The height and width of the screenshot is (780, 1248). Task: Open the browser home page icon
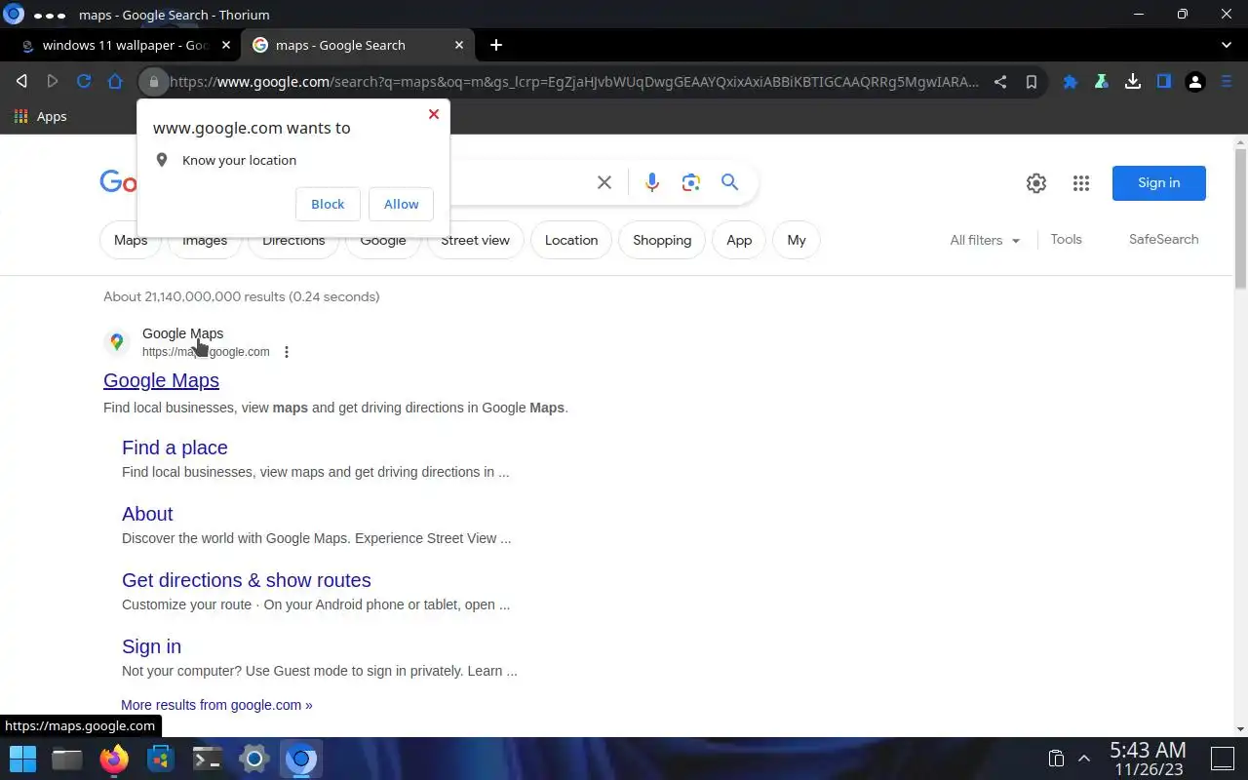[115, 82]
